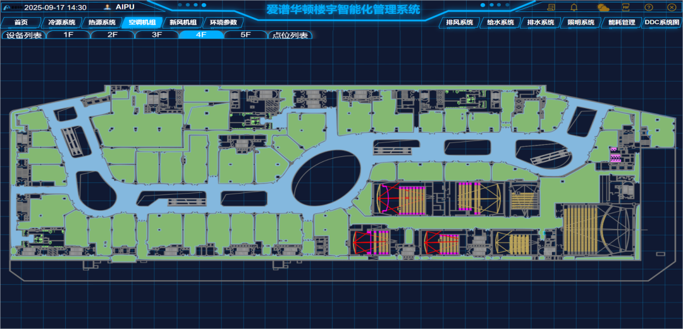Open the 能耗管理 button
This screenshot has height=329, width=683.
[x=621, y=22]
